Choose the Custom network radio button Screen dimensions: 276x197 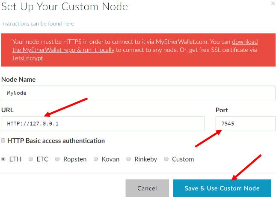166,159
